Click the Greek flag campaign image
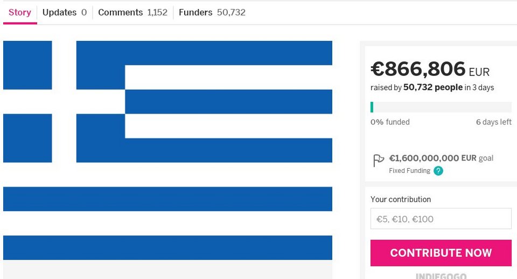The image size is (517, 279). click(167, 150)
